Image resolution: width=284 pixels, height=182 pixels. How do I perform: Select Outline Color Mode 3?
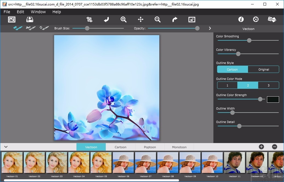click(x=268, y=85)
